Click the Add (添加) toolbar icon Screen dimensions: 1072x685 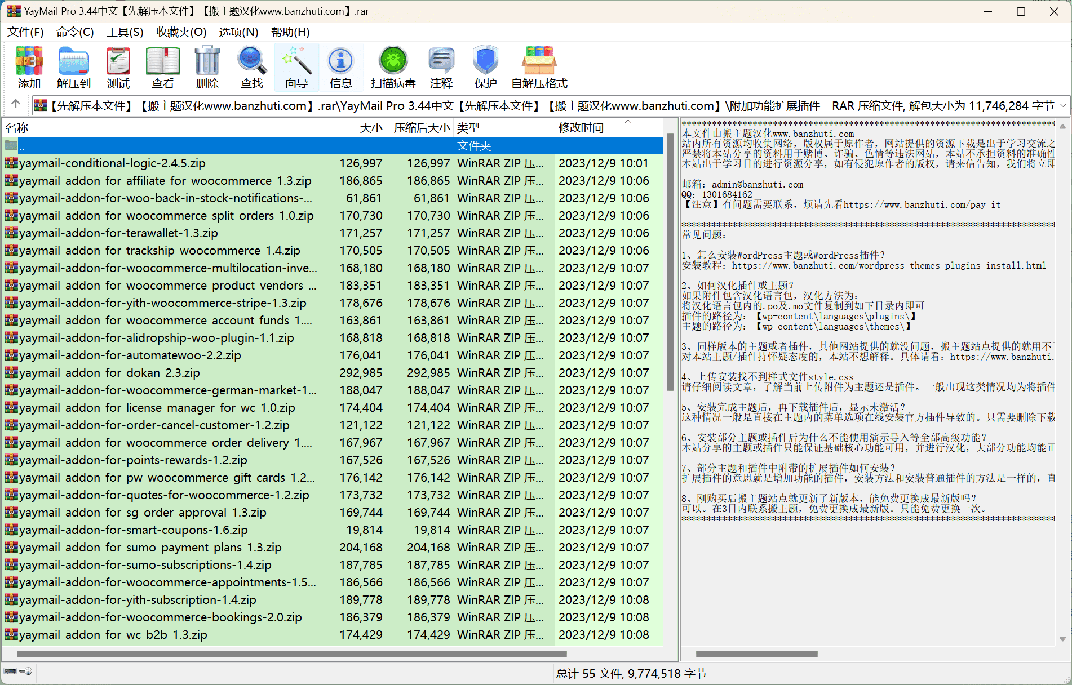pyautogui.click(x=29, y=68)
